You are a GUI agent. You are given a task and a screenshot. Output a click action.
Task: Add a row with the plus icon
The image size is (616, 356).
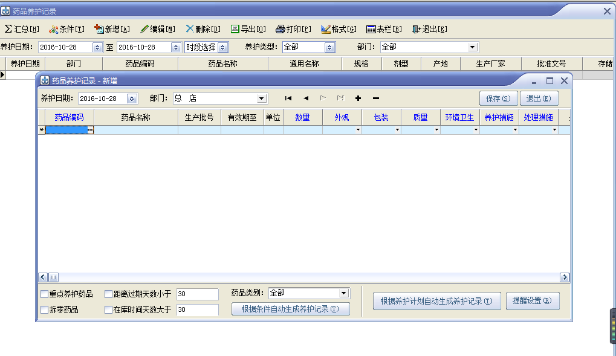coord(358,99)
